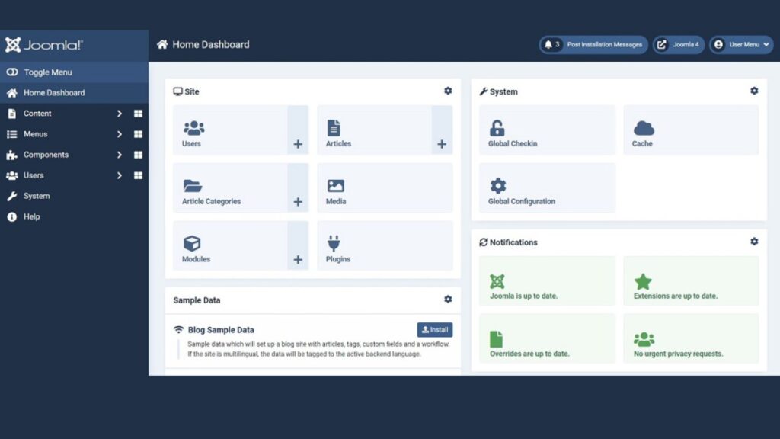Open the Users quick icon tile
Viewport: 780px width, 439px height.
[230, 130]
